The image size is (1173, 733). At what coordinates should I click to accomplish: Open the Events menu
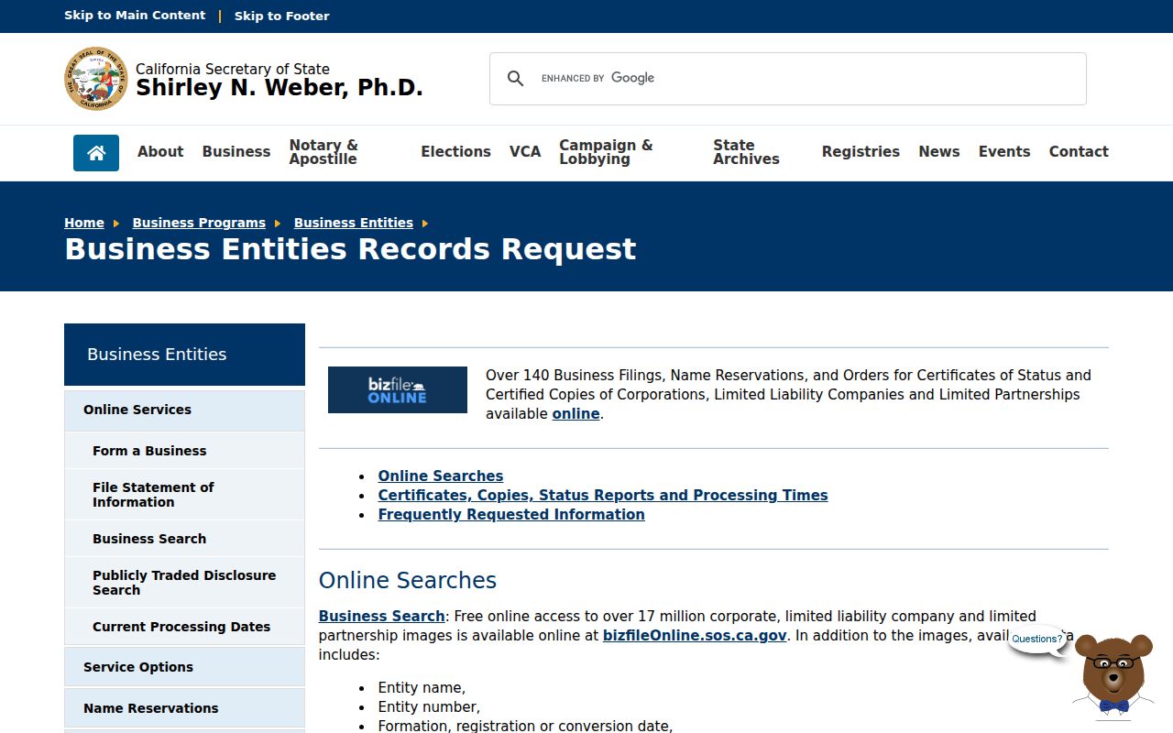point(1004,152)
